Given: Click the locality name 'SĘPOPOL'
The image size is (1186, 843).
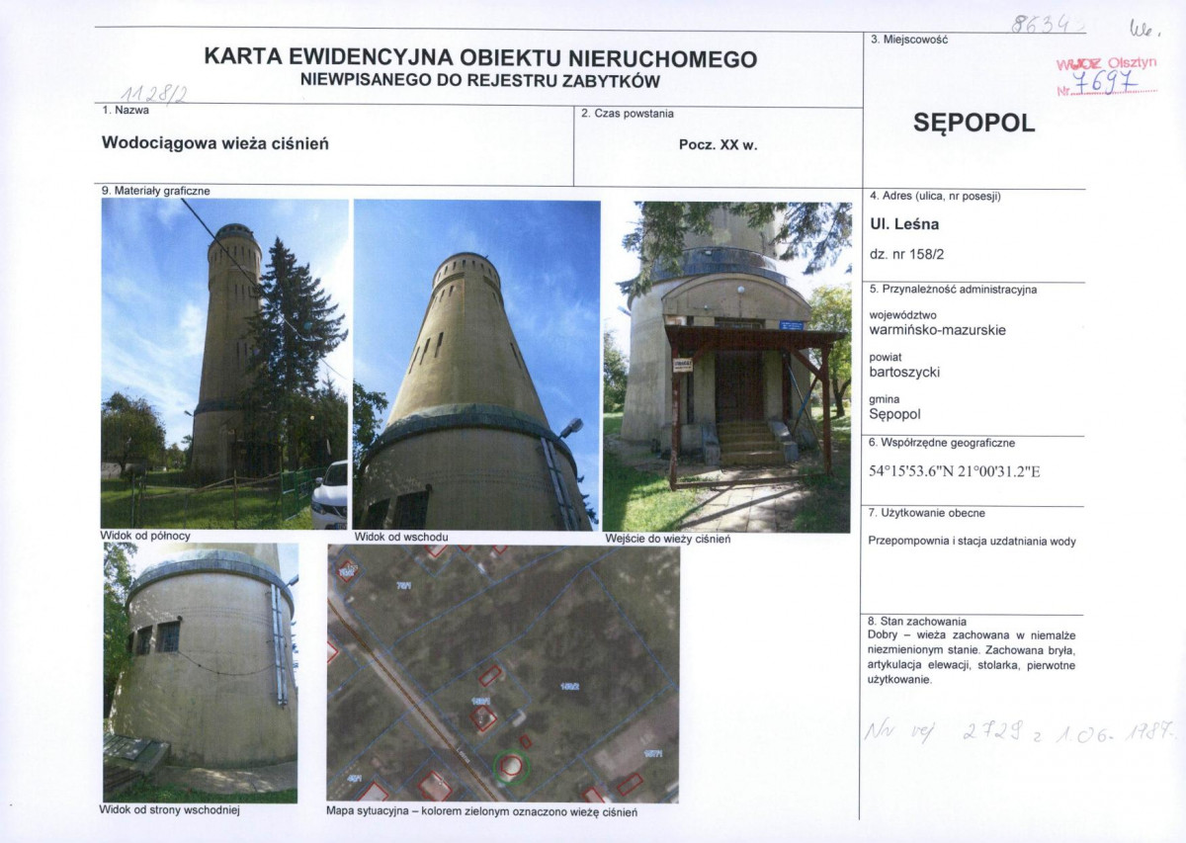Looking at the screenshot, I should [974, 123].
